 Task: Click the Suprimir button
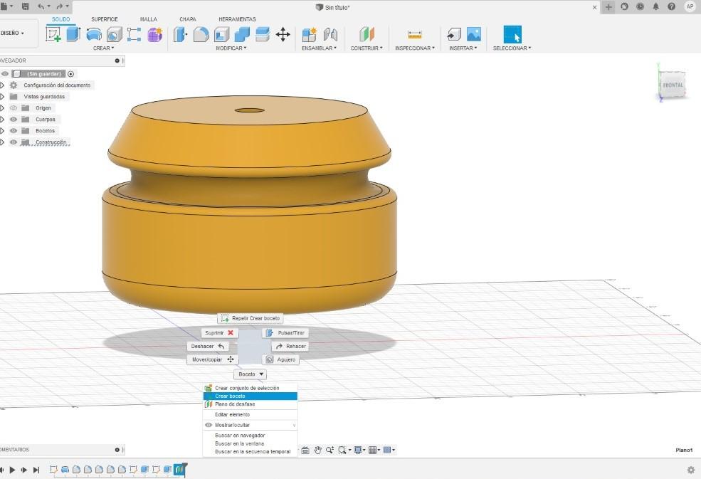219,333
